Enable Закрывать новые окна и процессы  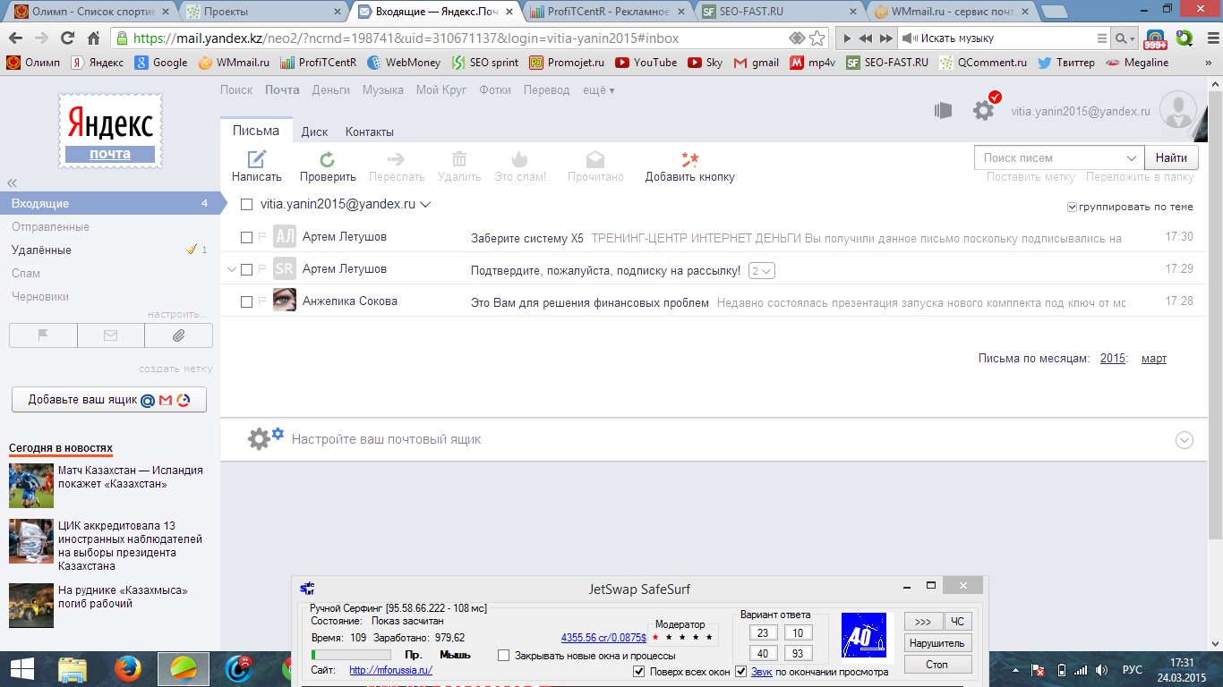pos(503,656)
